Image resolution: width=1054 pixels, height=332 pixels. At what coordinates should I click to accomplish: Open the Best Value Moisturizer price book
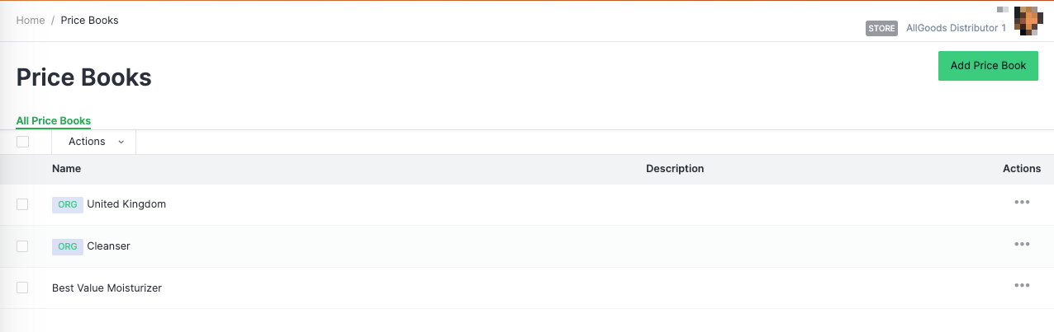pyautogui.click(x=107, y=288)
